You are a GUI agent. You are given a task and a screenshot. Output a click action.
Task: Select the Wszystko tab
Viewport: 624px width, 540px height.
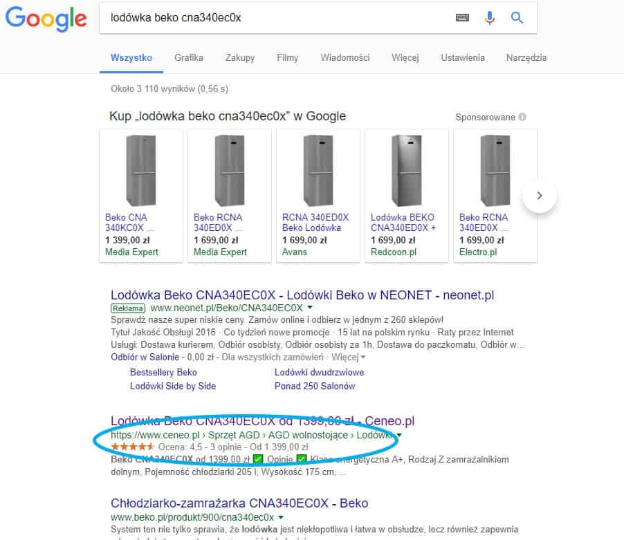[x=131, y=57]
